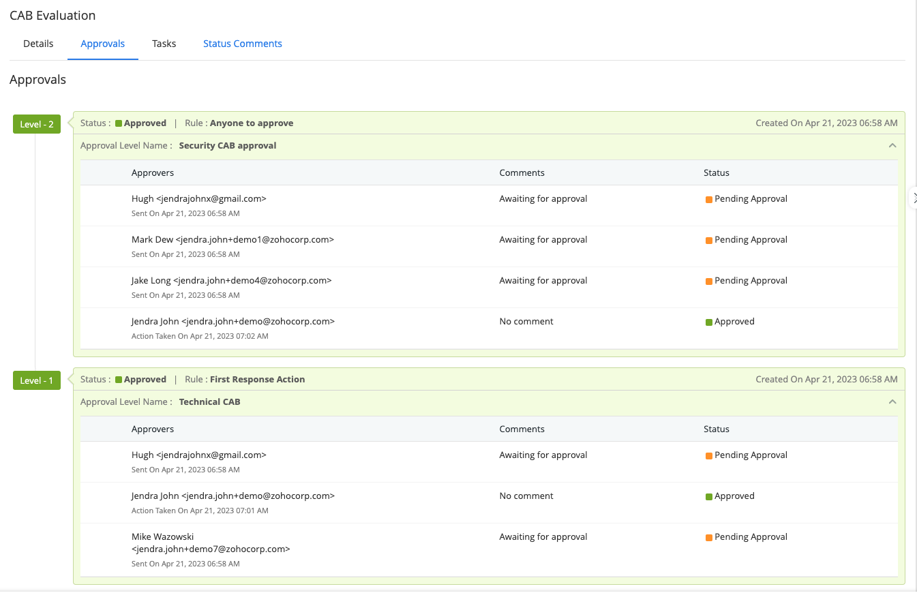Click green Approved icon in Level 2 header
This screenshot has height=593, width=917.
[x=119, y=123]
